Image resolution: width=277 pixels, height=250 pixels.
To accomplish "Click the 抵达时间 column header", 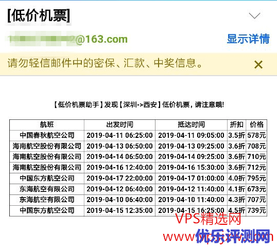I will [x=192, y=124].
